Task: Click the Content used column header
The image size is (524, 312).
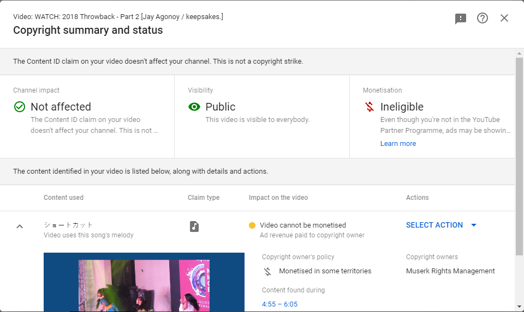Action: click(x=63, y=198)
